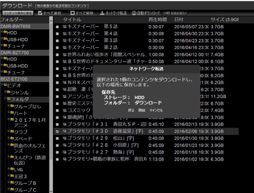Uncheck the ブラタモリ #30 道後温泉 checkbox
The width and height of the screenshot is (254, 193).
(x=57, y=132)
